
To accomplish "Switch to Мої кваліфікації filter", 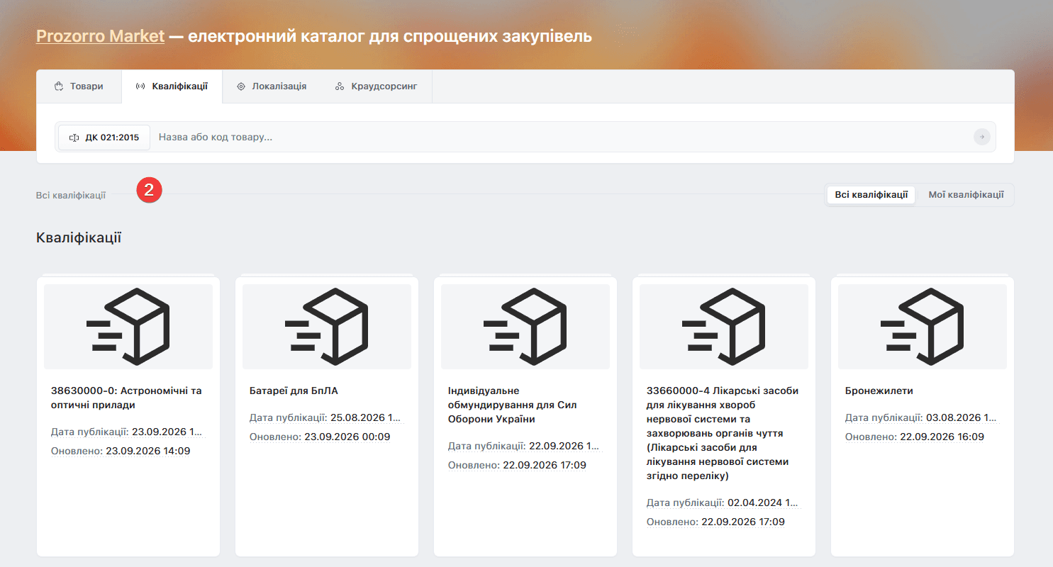I will pos(966,195).
